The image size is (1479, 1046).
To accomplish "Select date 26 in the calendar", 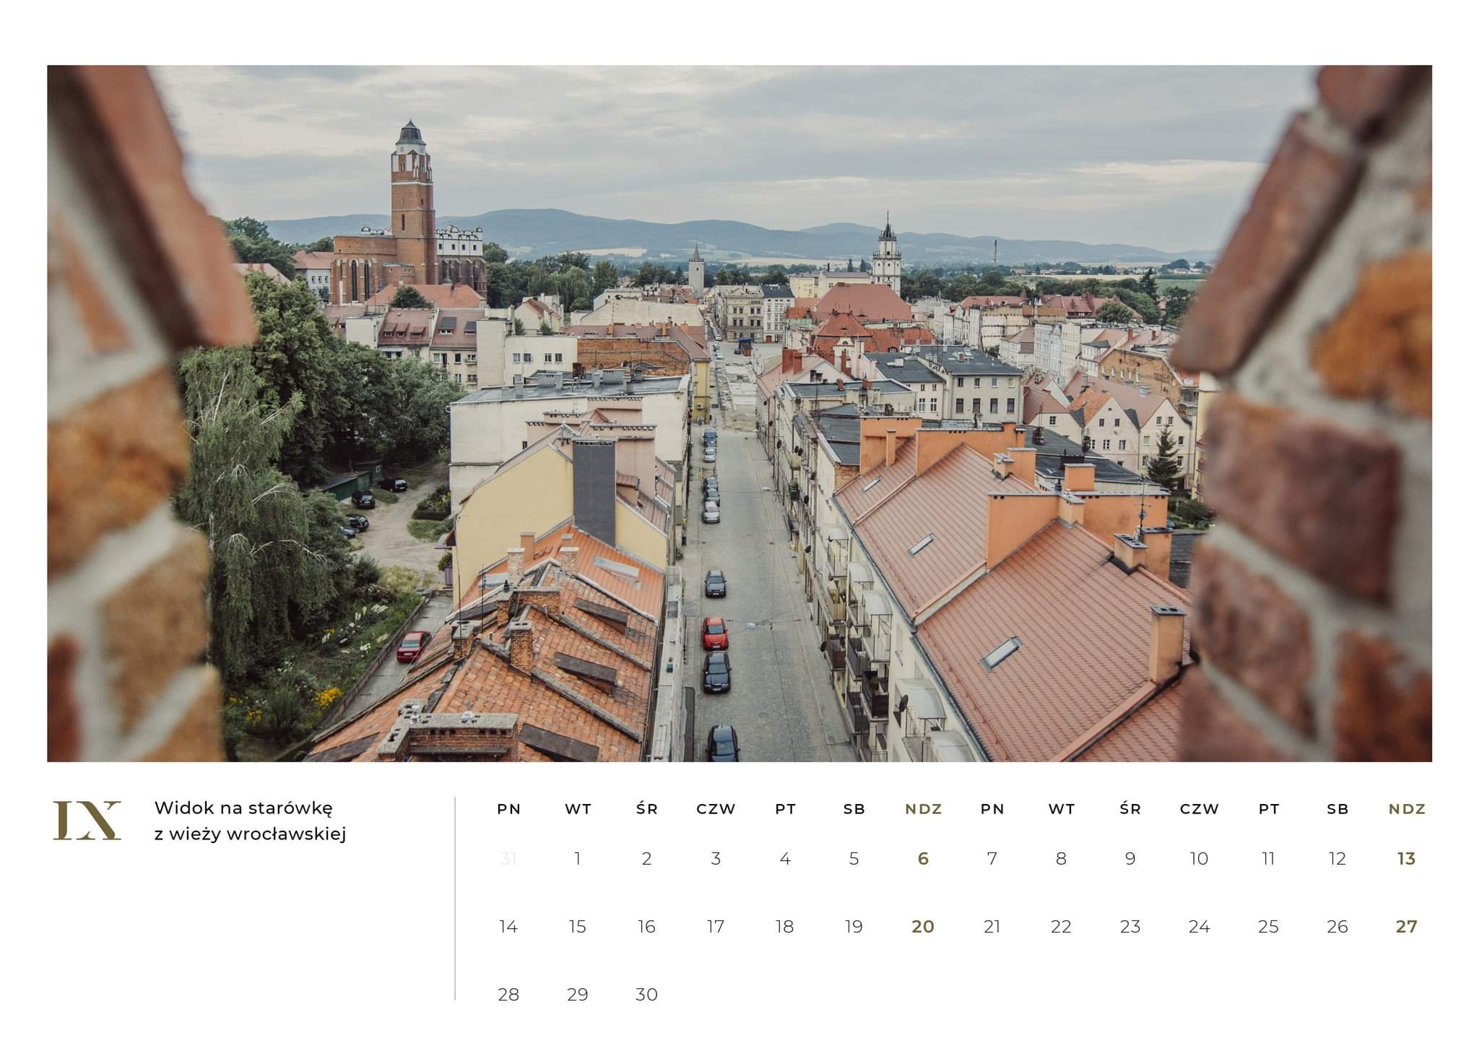I will tap(1337, 927).
